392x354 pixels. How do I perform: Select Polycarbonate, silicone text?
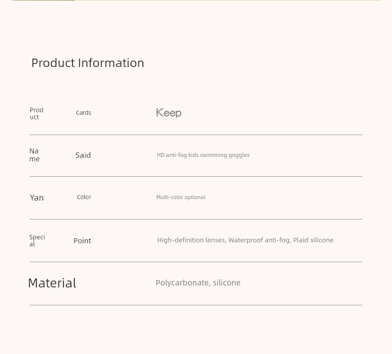point(198,283)
